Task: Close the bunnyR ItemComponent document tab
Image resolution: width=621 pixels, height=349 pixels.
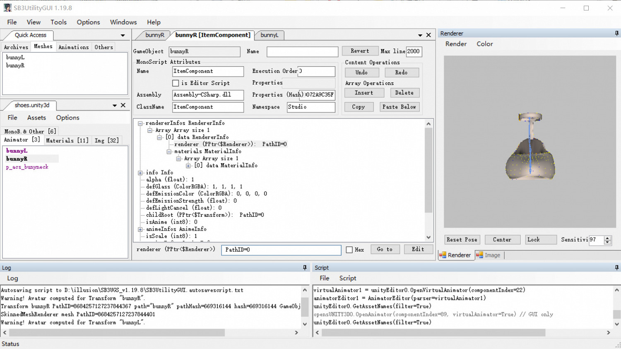Action: [x=428, y=35]
